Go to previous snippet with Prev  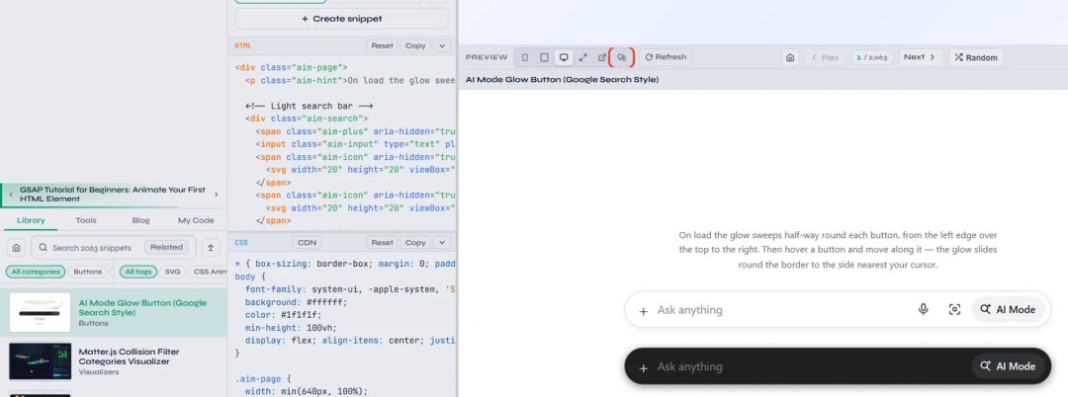825,58
